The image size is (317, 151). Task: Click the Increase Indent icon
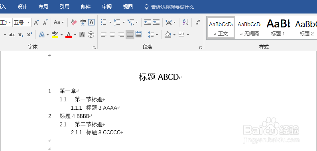[x=156, y=22]
